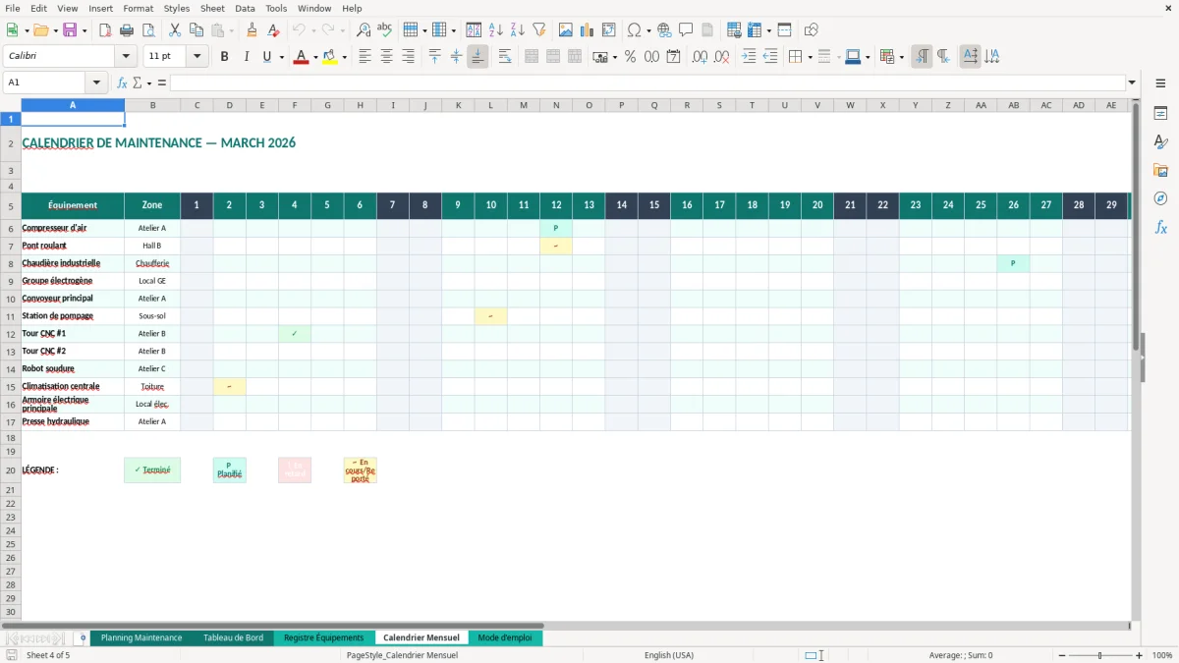Image resolution: width=1179 pixels, height=663 pixels.
Task: Toggle Italic formatting
Action: point(246,57)
